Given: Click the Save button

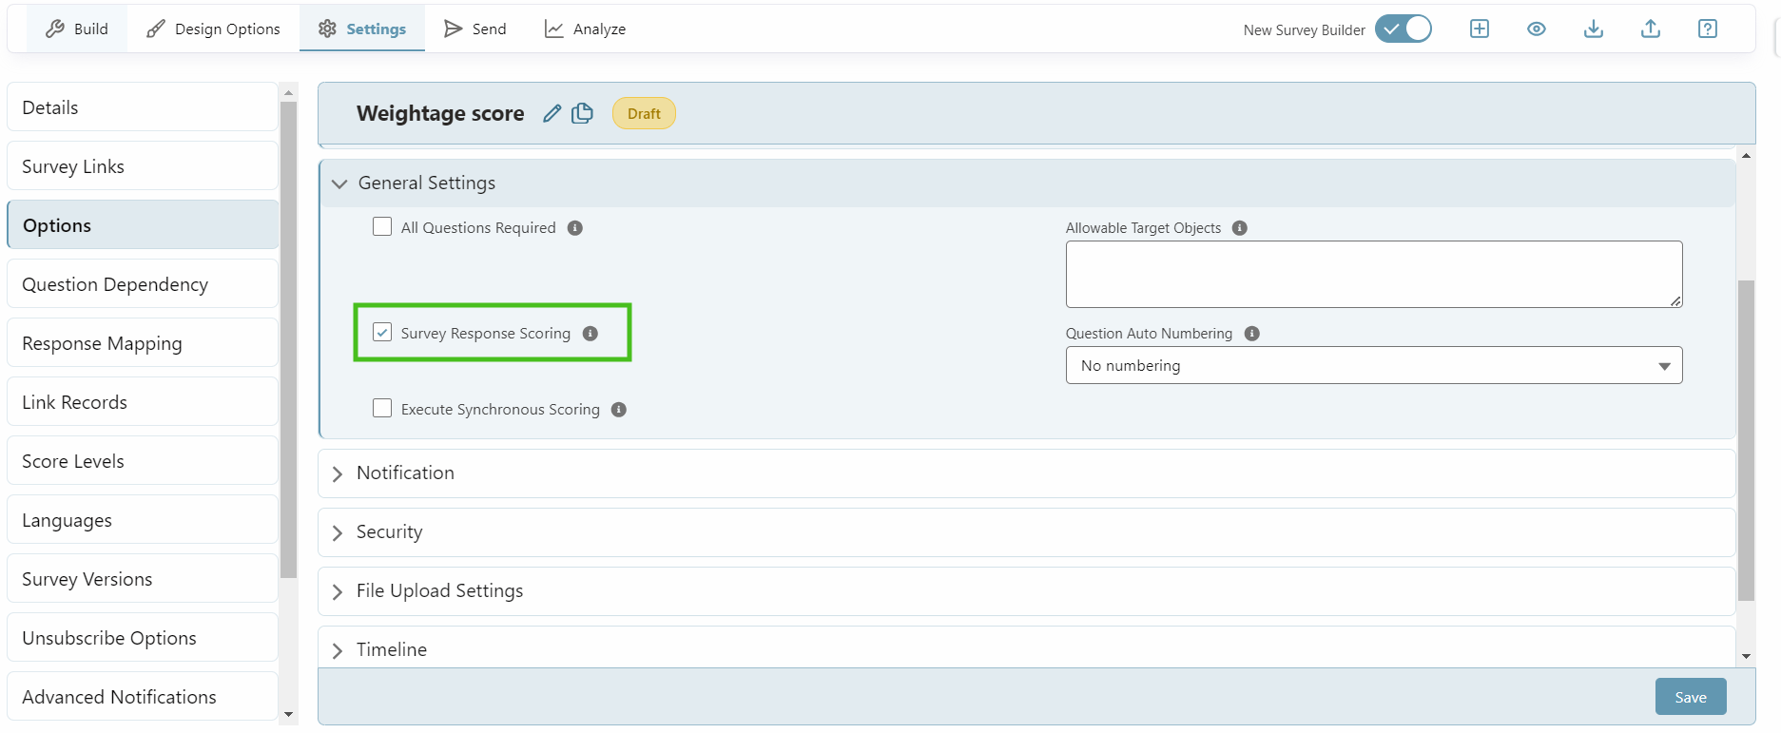Looking at the screenshot, I should [1691, 697].
